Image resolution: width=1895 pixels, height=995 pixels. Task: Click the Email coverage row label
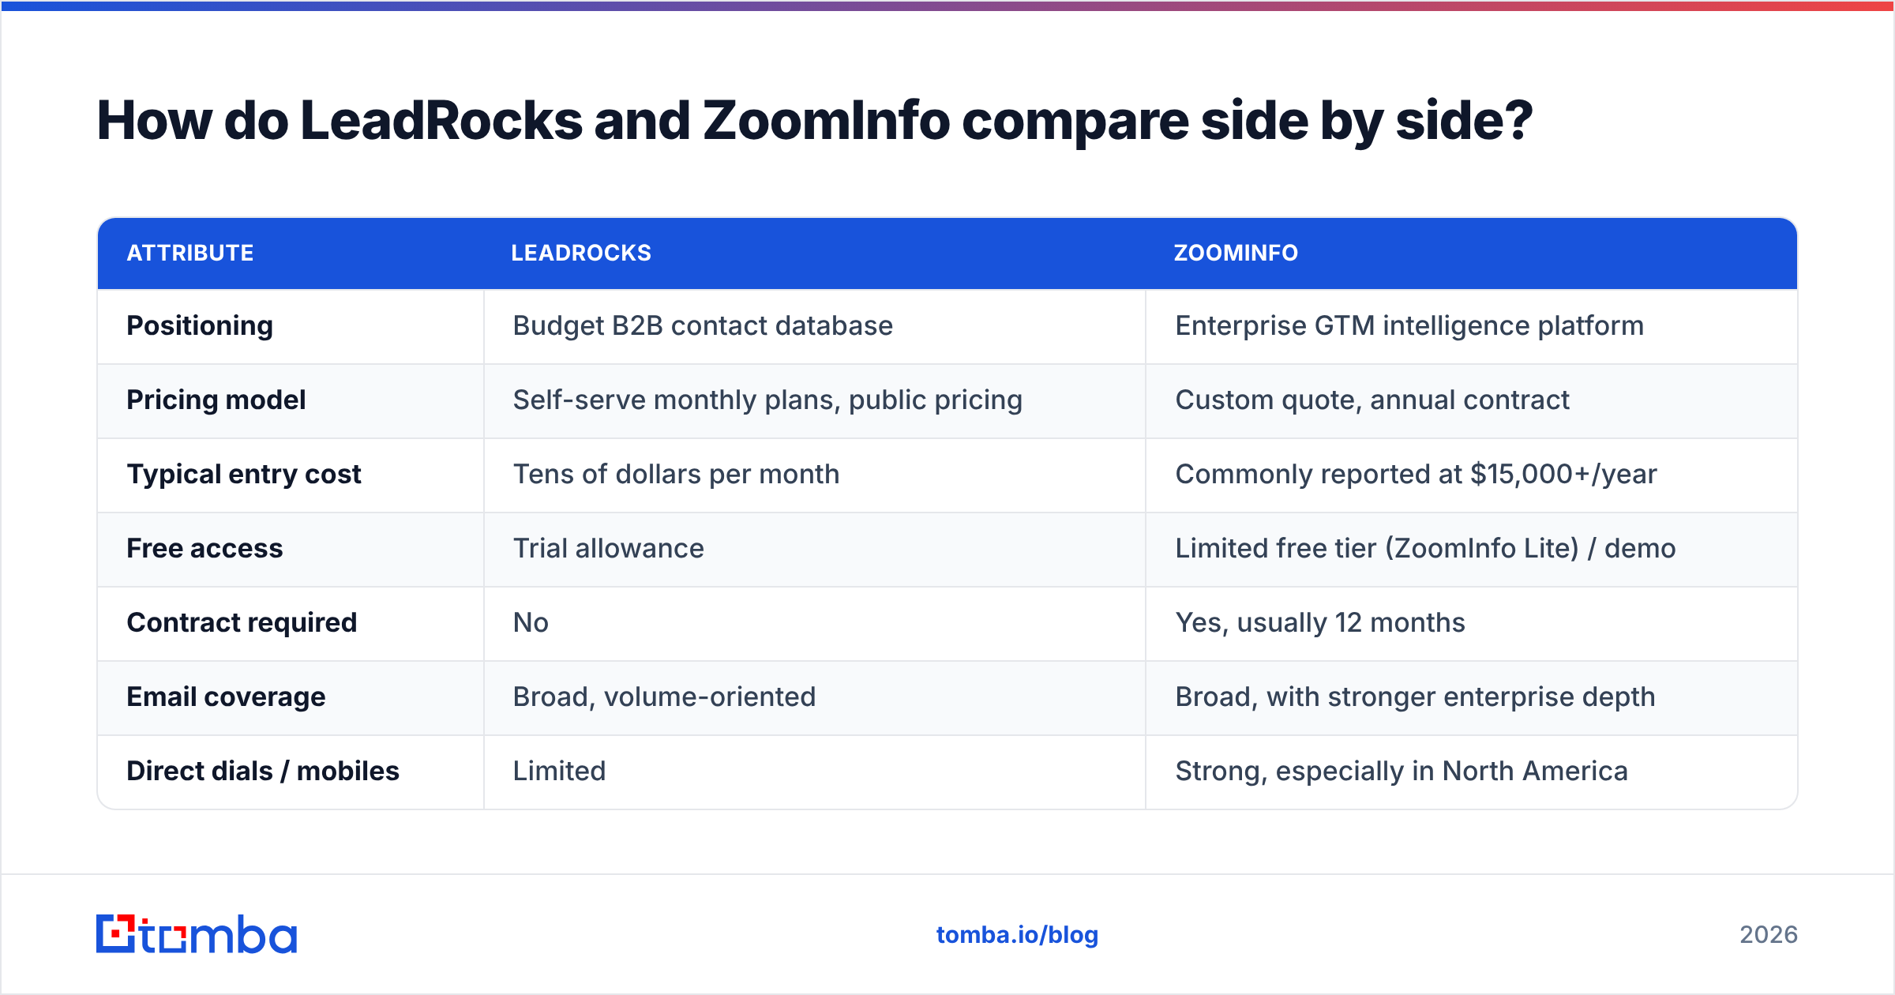coord(226,696)
